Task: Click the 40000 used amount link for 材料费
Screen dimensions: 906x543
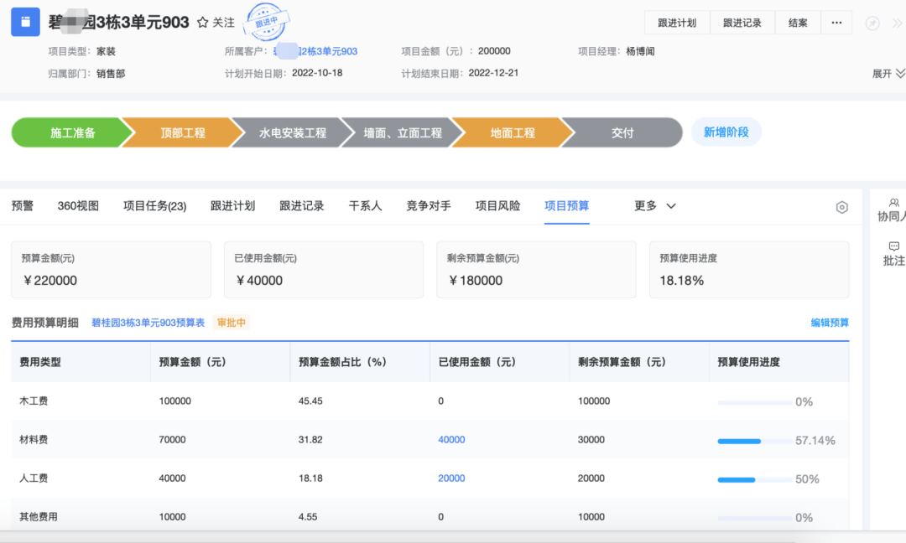Action: pos(451,440)
